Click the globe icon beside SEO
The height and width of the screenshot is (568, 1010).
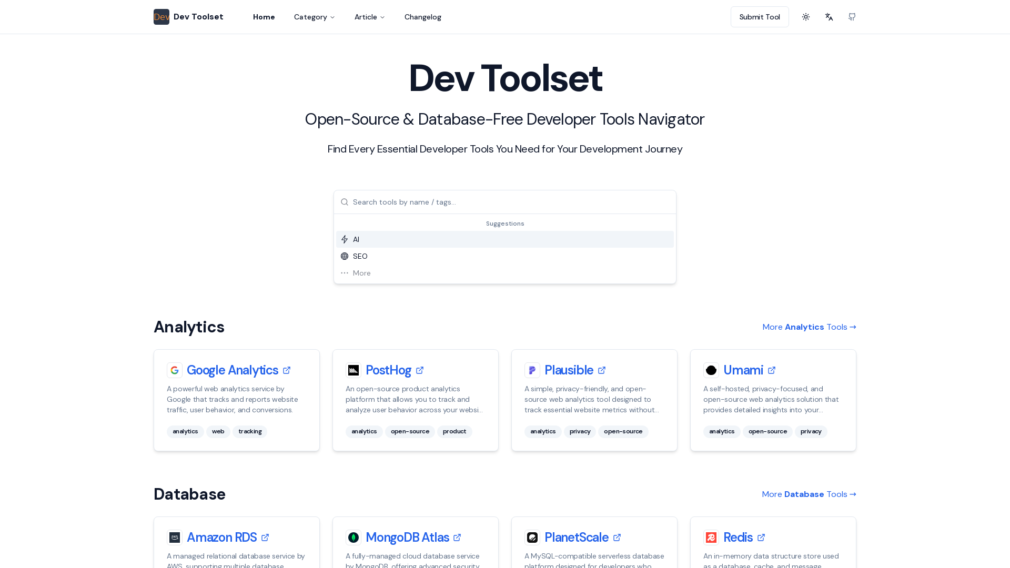(x=345, y=256)
